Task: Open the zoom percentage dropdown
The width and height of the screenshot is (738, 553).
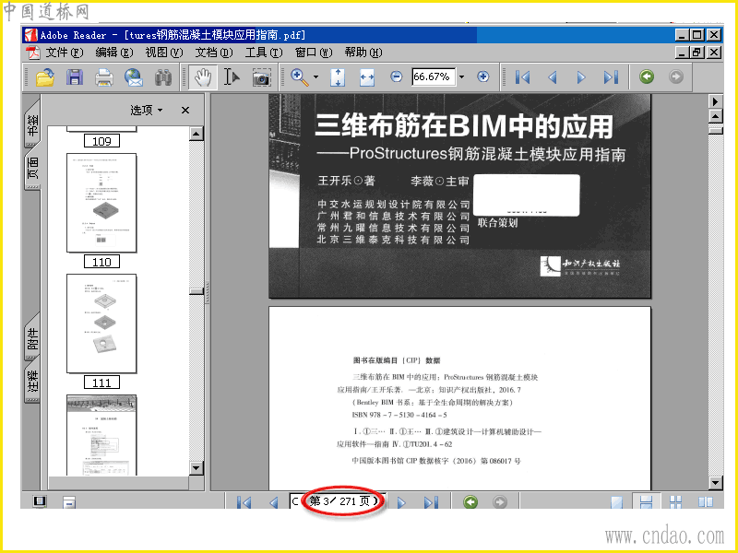Action: [462, 76]
